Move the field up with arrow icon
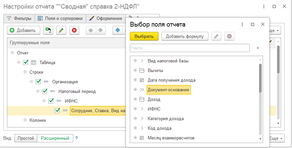Viewport: 292px width, 148px height. 91,30
